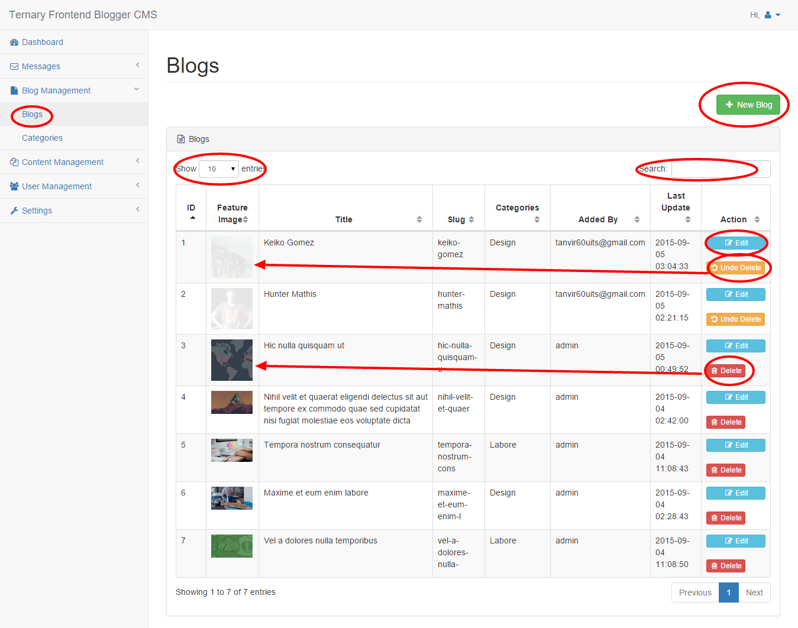Sort by ID column arrow
This screenshot has height=628, width=798.
tap(193, 218)
